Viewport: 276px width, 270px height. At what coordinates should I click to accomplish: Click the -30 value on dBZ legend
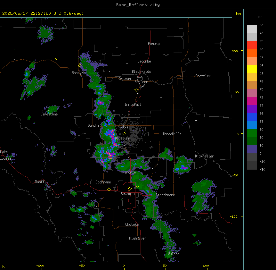[x=262, y=169]
